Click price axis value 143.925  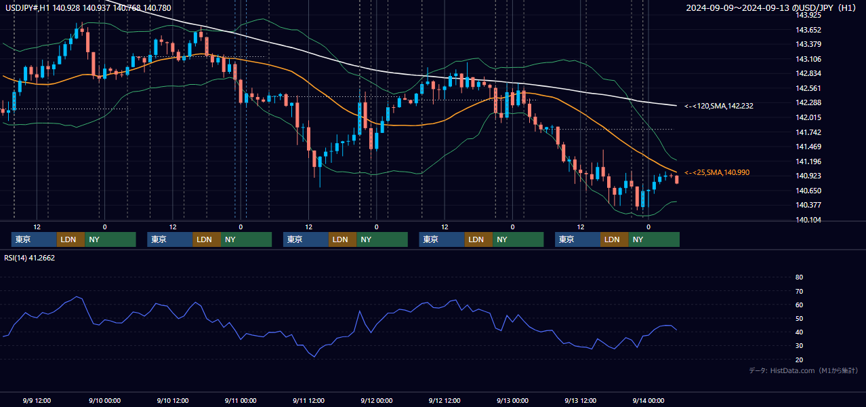click(x=809, y=15)
